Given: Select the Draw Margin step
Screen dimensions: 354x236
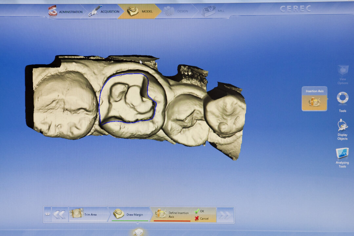Looking at the screenshot, I should point(129,214).
